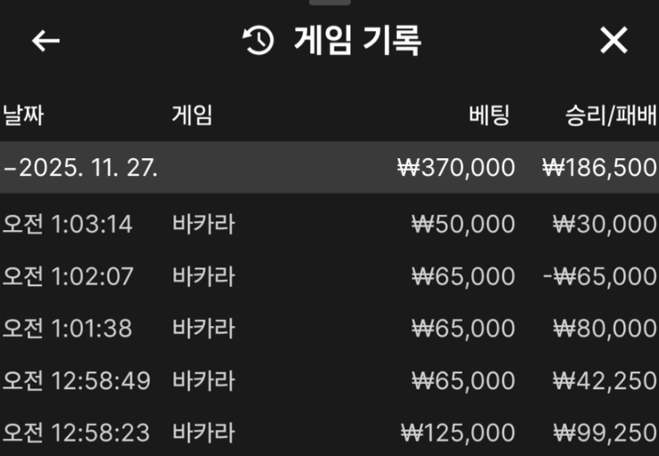Click the 게임 column header
This screenshot has height=456, width=659.
click(x=192, y=115)
